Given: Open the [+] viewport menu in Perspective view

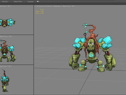Looking at the screenshot, I should click(36, 6).
